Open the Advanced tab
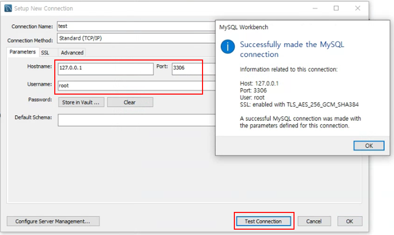 pyautogui.click(x=72, y=53)
